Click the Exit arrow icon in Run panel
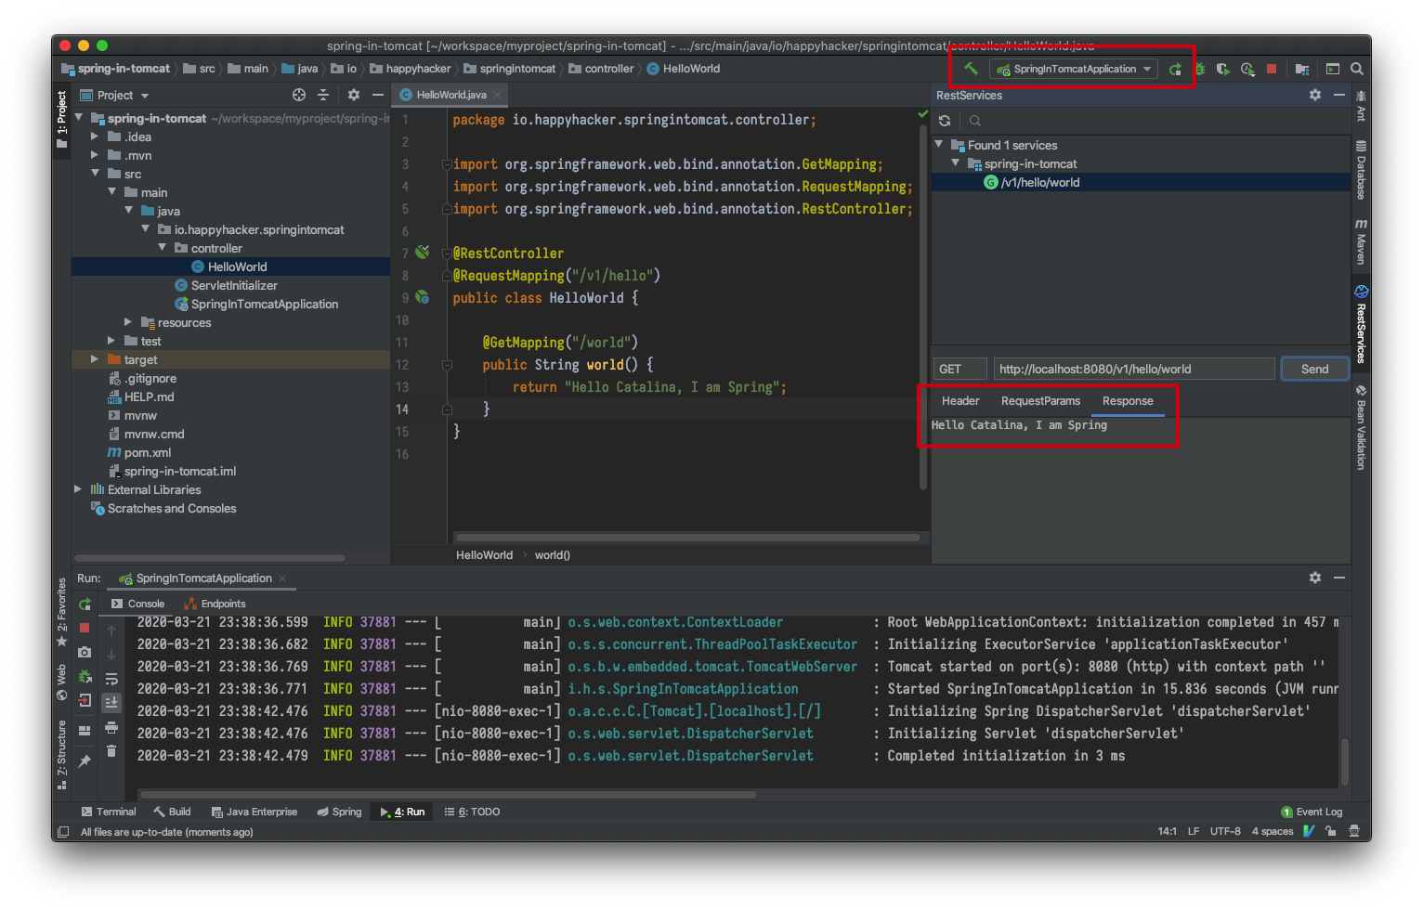 (x=85, y=701)
